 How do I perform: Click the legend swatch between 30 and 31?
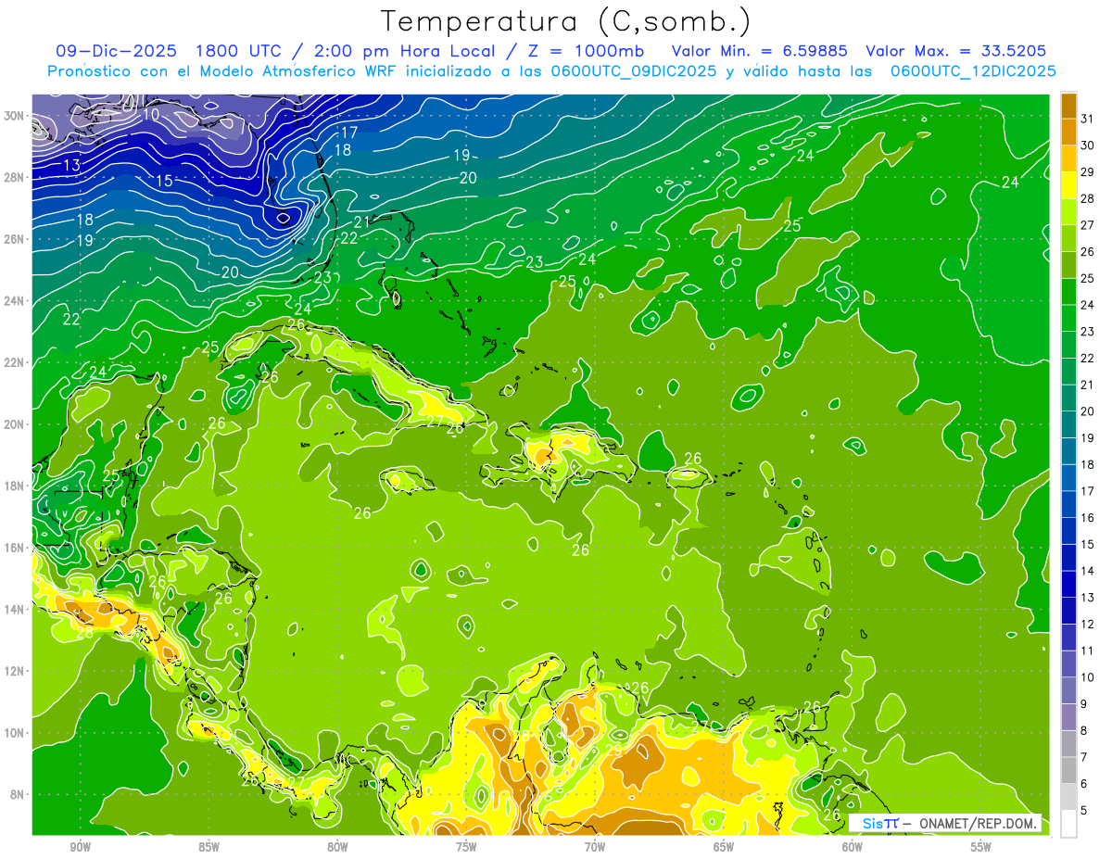click(1068, 132)
